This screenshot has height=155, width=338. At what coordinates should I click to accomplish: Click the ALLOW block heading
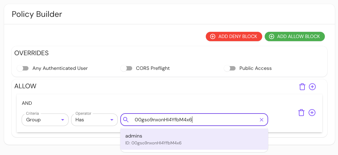point(25,86)
